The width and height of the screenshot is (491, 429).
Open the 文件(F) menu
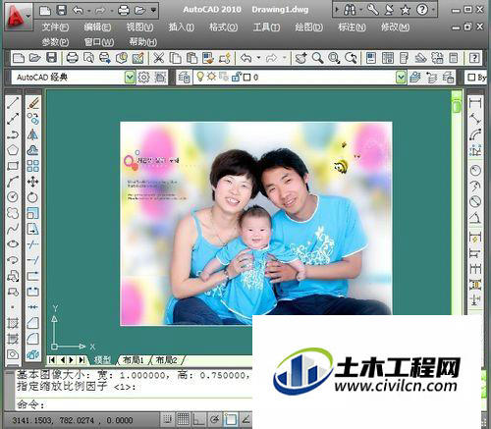click(55, 27)
